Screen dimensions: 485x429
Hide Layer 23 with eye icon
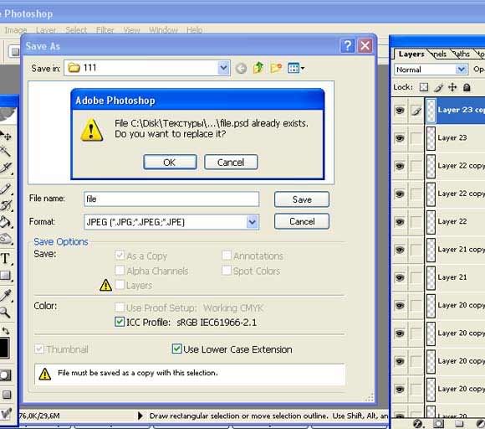tap(400, 138)
